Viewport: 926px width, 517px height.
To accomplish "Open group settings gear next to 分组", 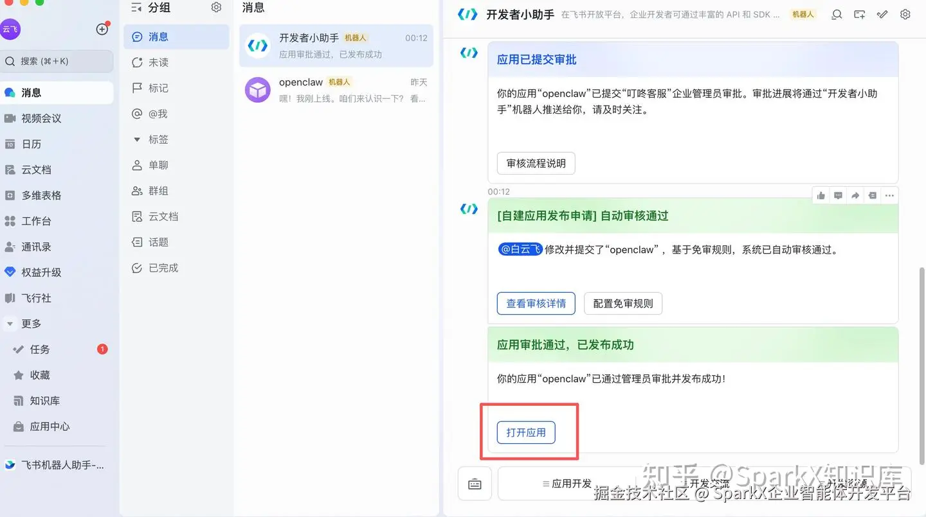I will pyautogui.click(x=216, y=8).
